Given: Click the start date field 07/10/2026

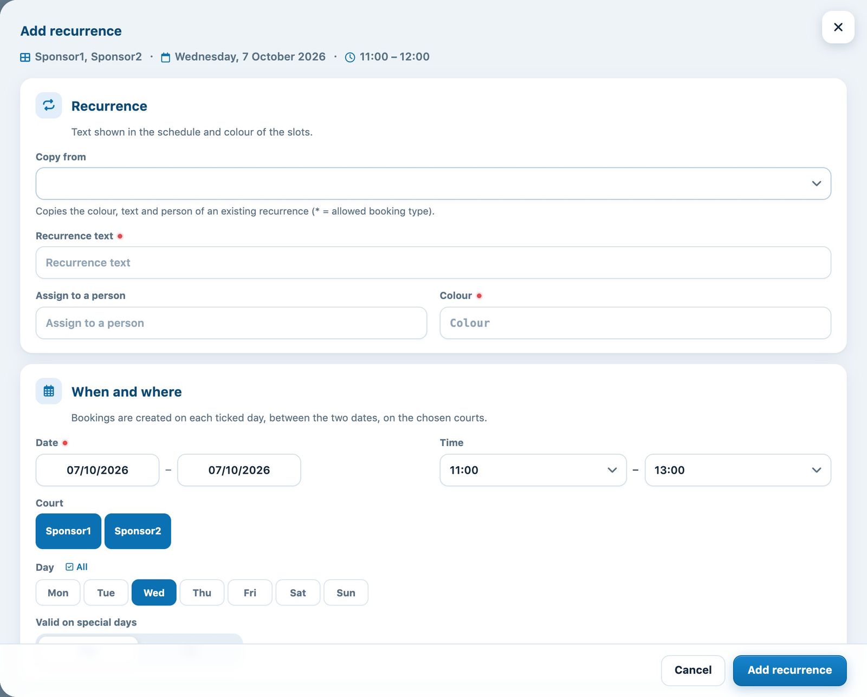Looking at the screenshot, I should pyautogui.click(x=98, y=470).
